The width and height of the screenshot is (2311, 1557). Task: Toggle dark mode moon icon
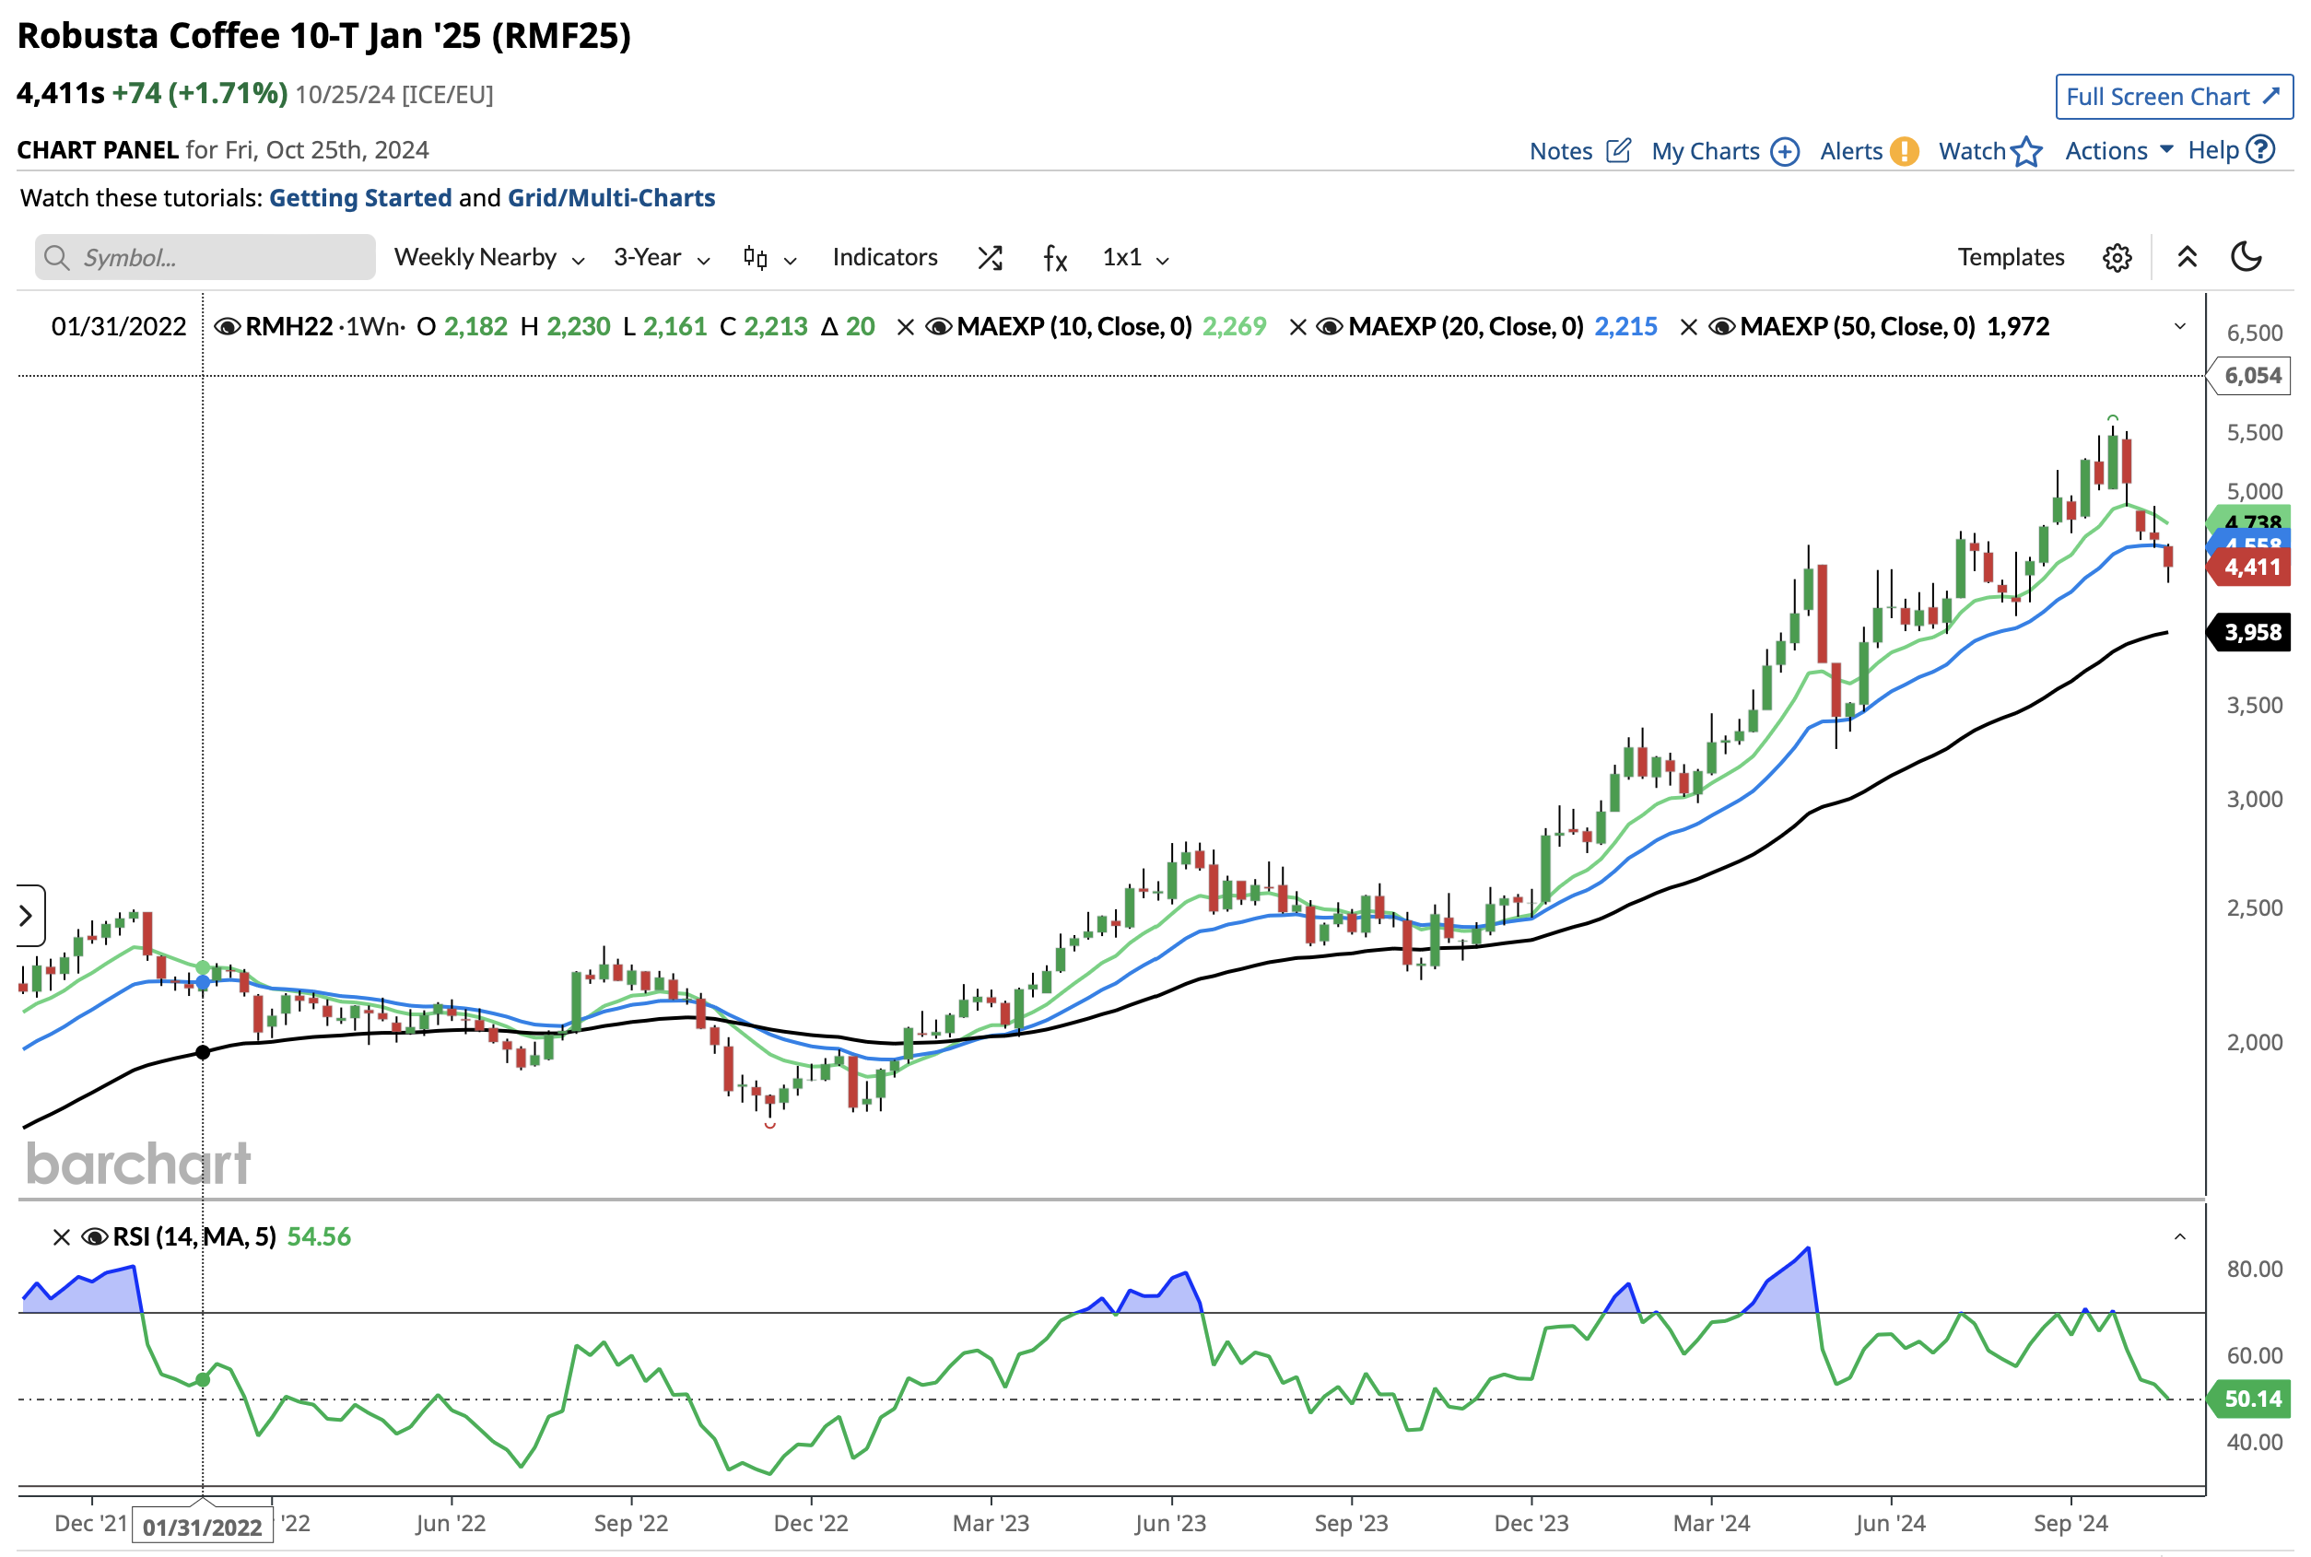pyautogui.click(x=2246, y=257)
